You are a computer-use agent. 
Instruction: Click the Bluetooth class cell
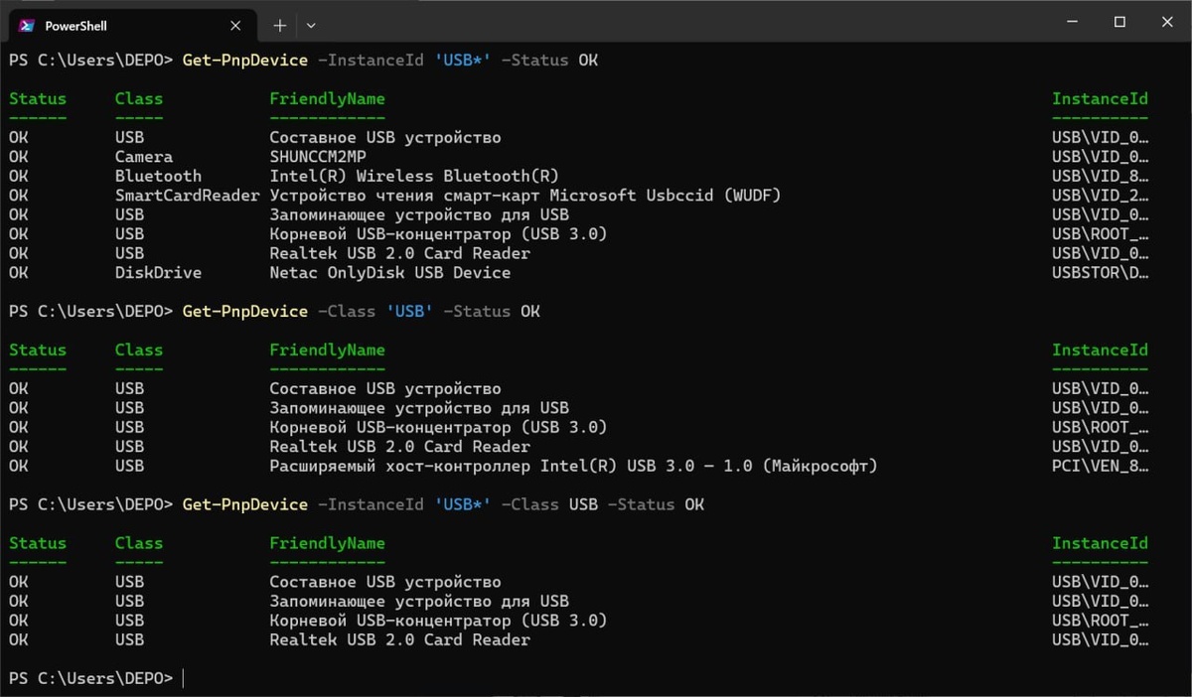click(158, 176)
